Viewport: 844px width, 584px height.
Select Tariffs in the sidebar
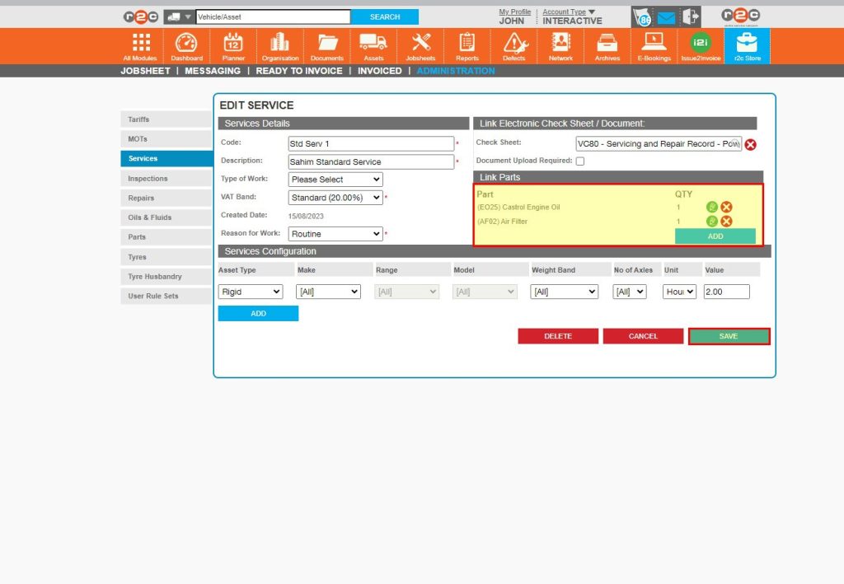point(166,119)
